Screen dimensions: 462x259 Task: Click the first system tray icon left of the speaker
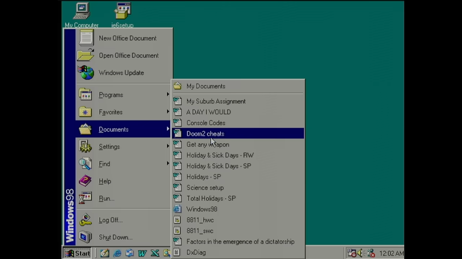tap(352, 253)
